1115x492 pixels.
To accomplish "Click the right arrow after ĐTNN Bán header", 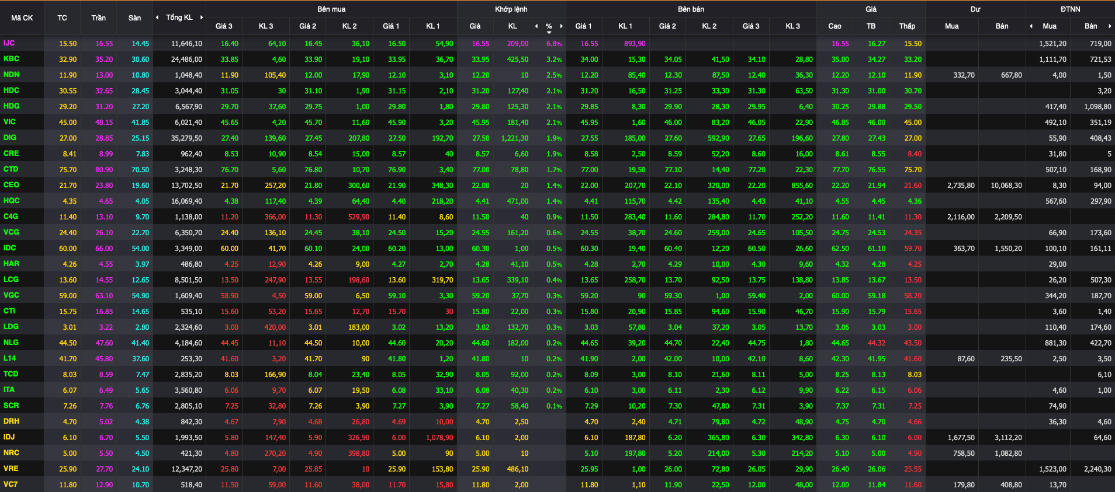I will click(1110, 26).
